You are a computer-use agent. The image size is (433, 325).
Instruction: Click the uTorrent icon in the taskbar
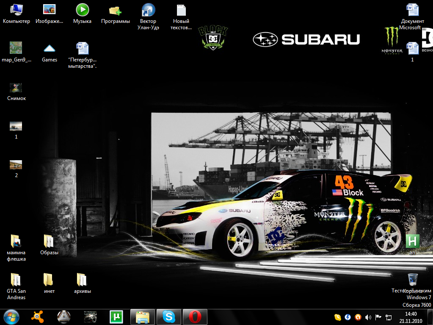116,317
